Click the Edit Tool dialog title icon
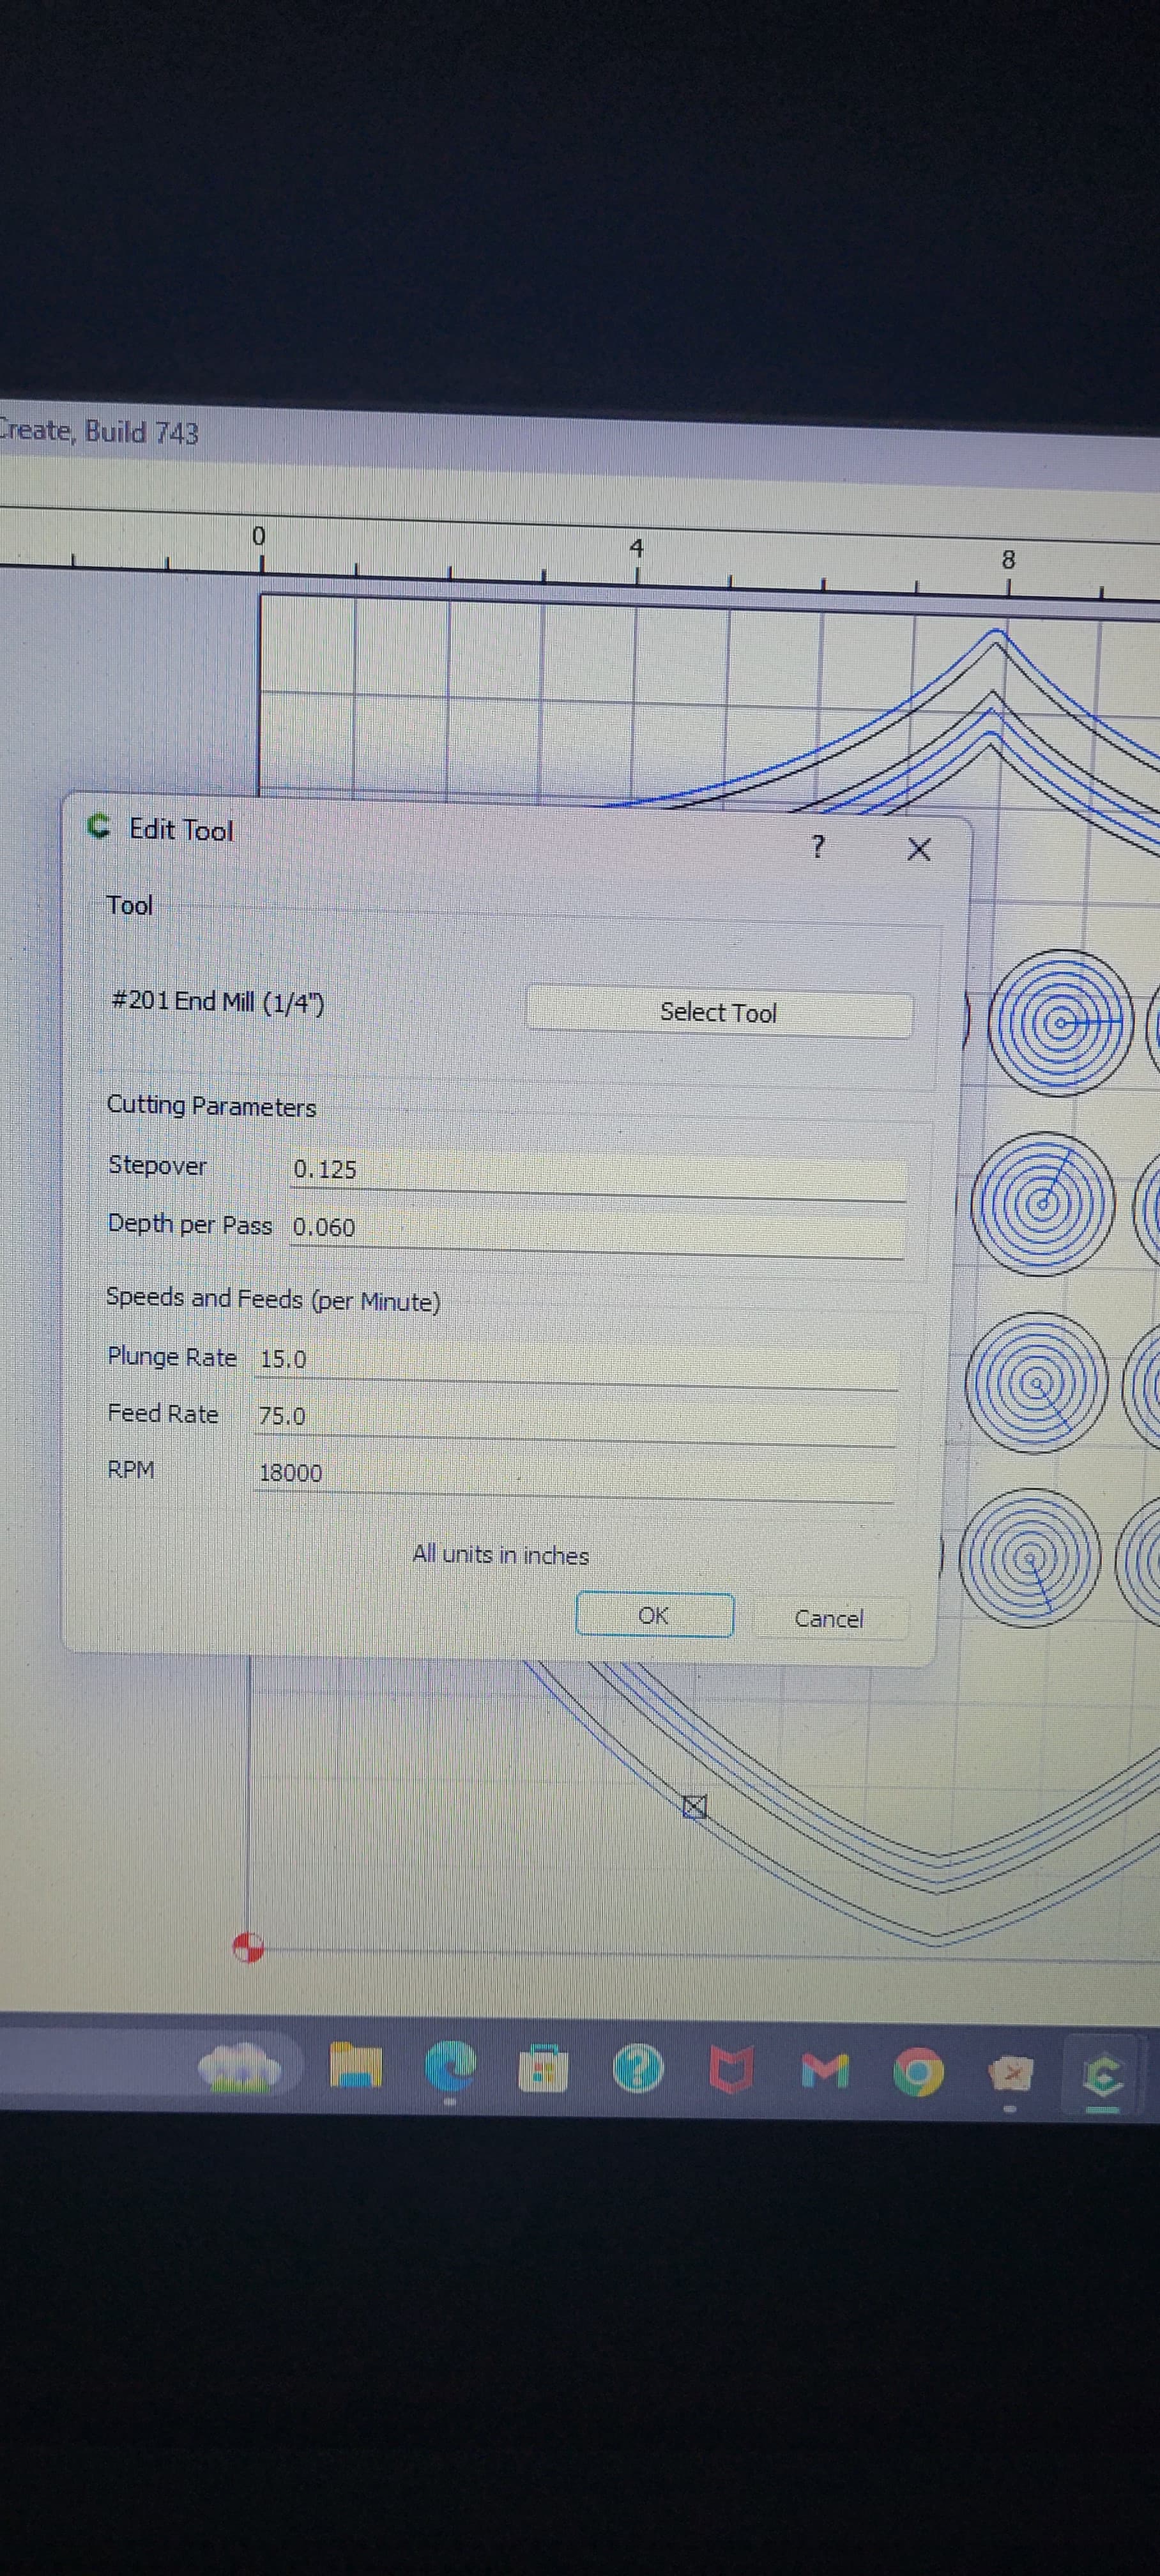 [x=97, y=827]
